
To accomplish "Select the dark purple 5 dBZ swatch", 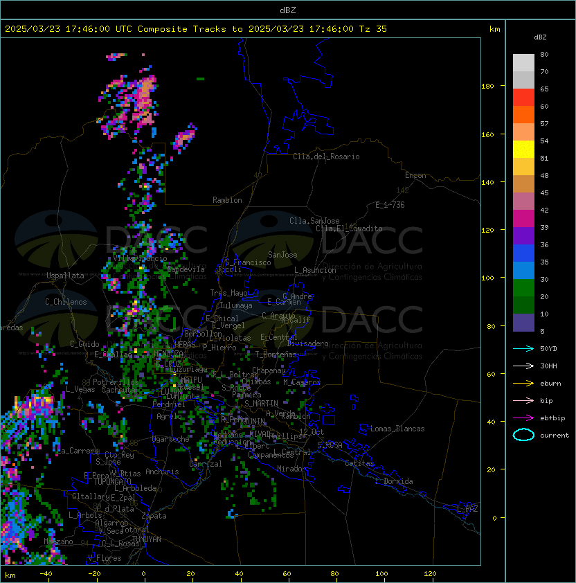I will pyautogui.click(x=523, y=323).
